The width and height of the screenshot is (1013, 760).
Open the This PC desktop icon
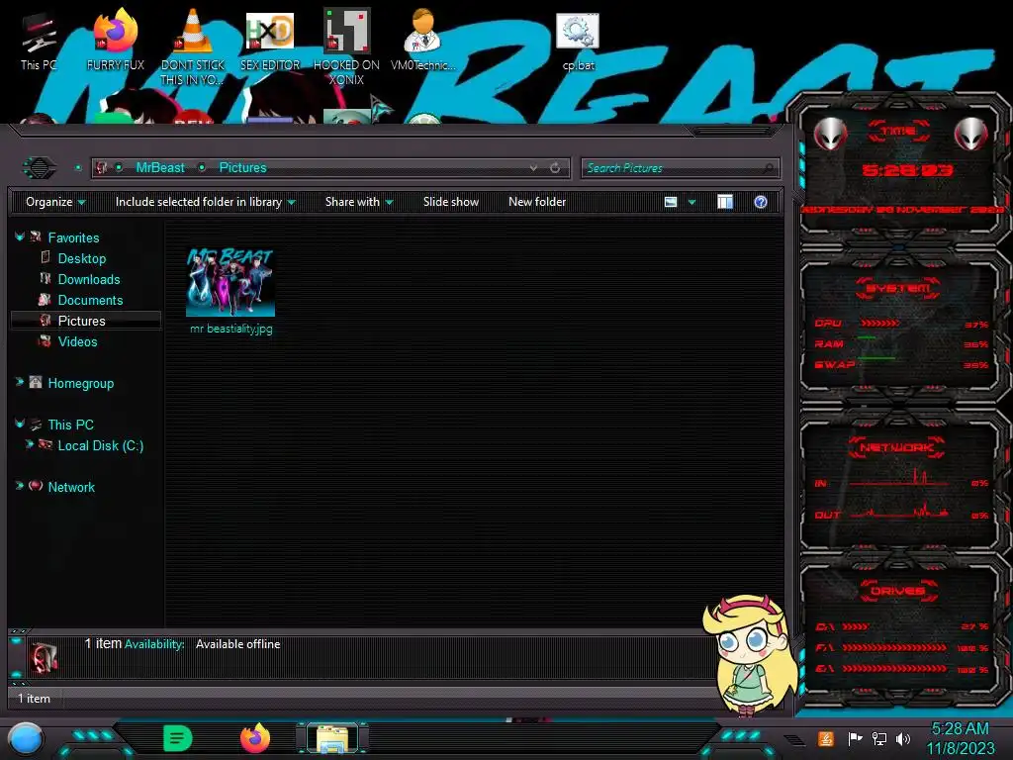[x=39, y=40]
